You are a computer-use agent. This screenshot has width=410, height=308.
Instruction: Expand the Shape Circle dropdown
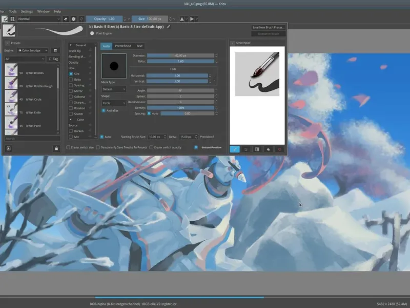(113, 103)
